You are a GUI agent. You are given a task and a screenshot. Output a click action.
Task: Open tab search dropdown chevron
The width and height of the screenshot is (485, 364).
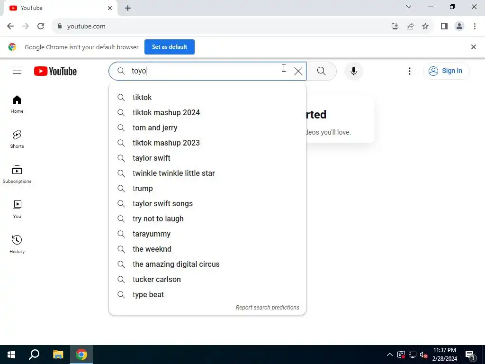[x=409, y=7]
